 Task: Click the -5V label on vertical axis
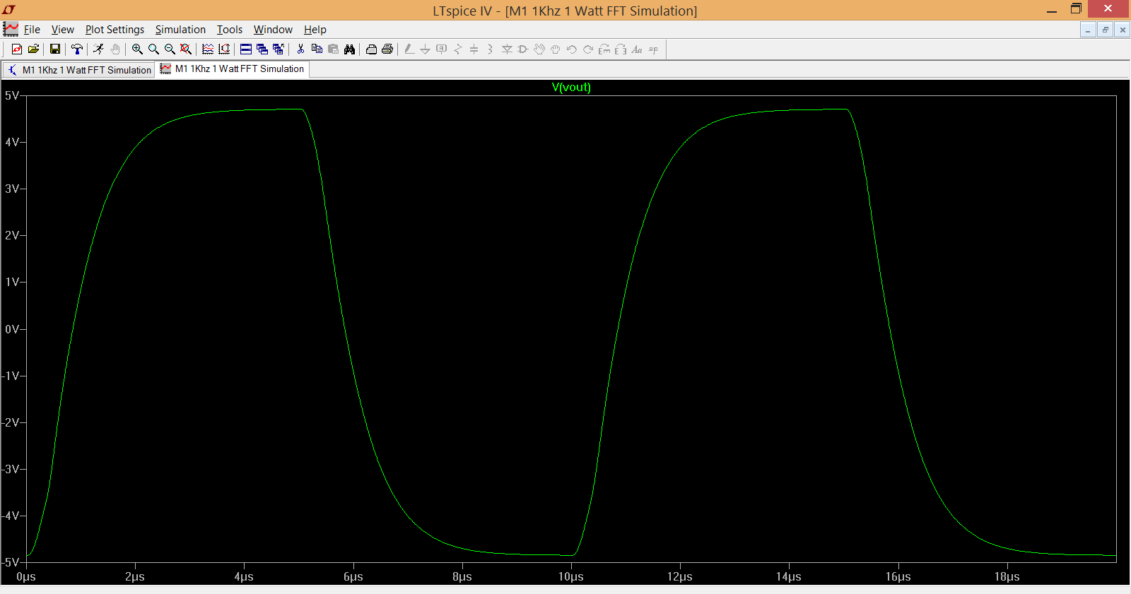[x=11, y=562]
